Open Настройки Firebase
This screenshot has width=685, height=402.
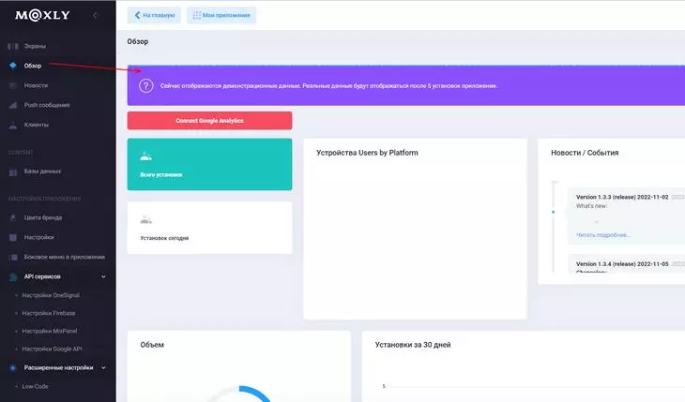(49, 313)
